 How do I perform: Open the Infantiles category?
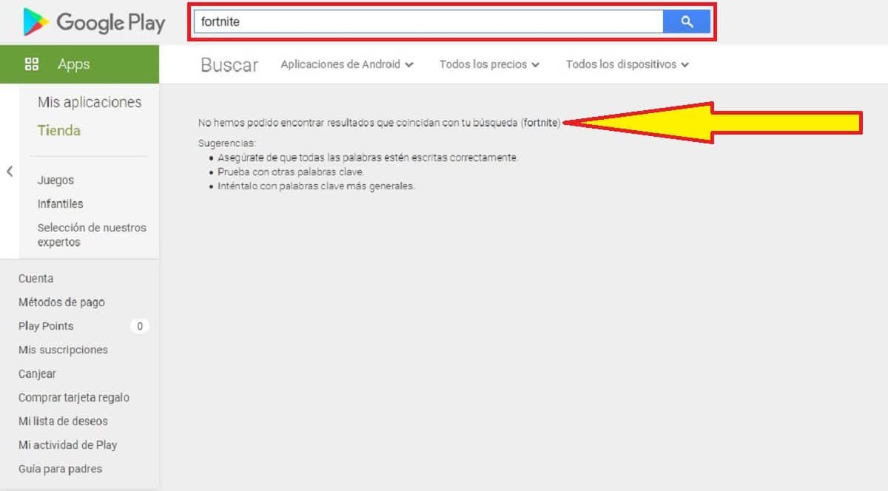click(x=61, y=203)
